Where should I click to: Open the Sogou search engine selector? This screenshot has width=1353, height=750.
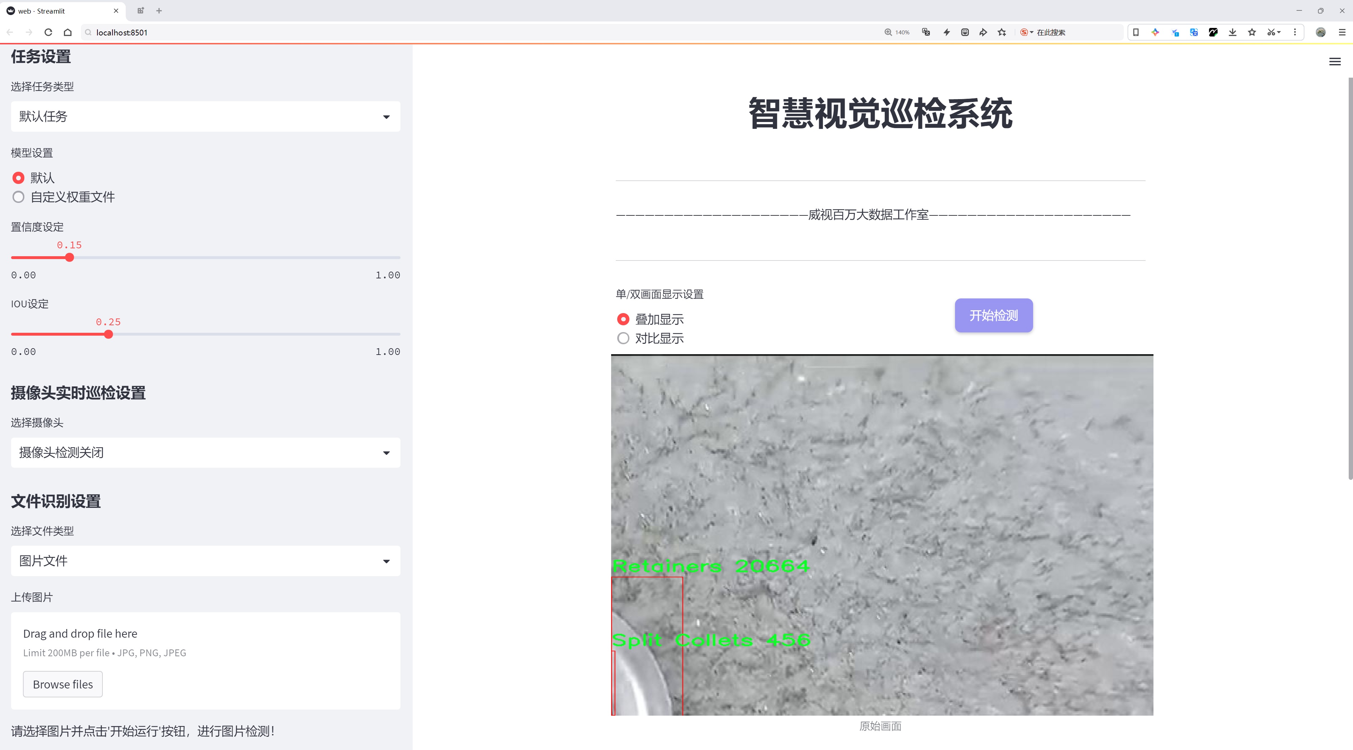1026,33
